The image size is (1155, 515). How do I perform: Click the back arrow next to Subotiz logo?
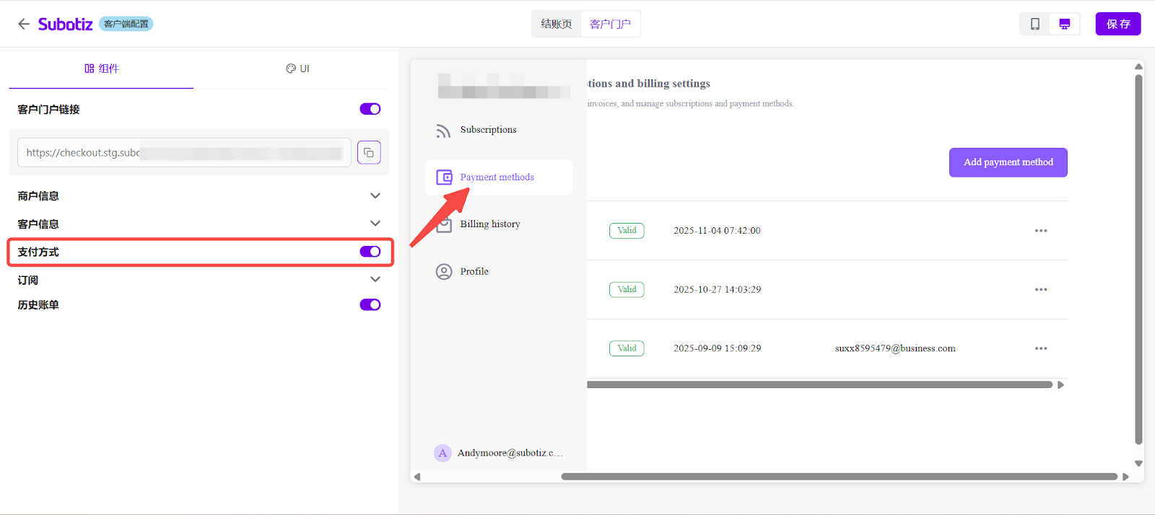point(24,24)
